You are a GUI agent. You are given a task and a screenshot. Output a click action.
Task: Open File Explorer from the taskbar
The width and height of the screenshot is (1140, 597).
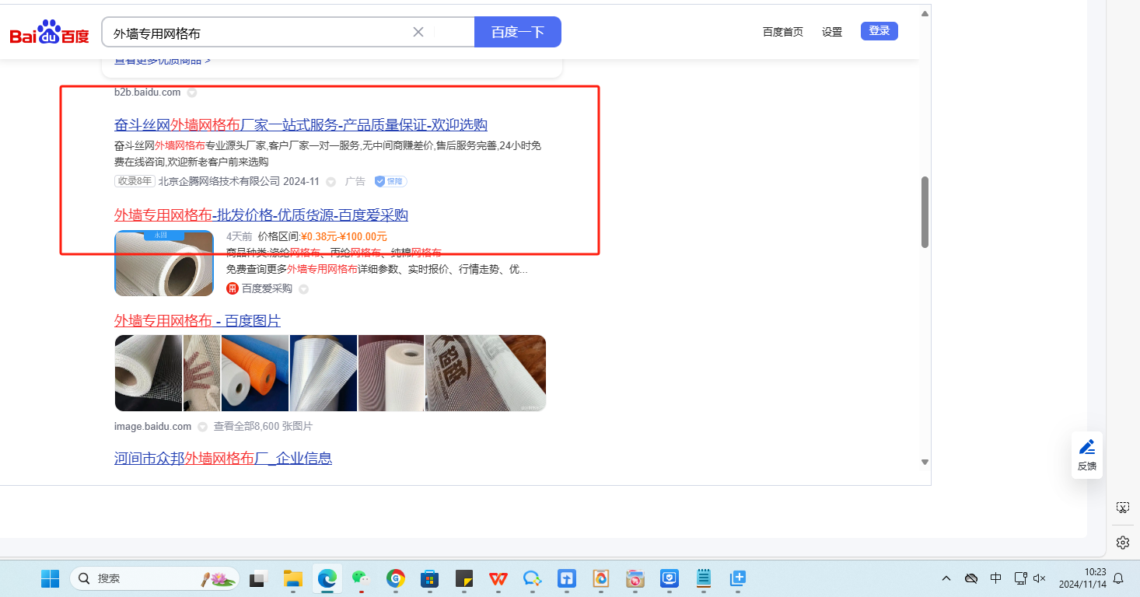pyautogui.click(x=292, y=578)
